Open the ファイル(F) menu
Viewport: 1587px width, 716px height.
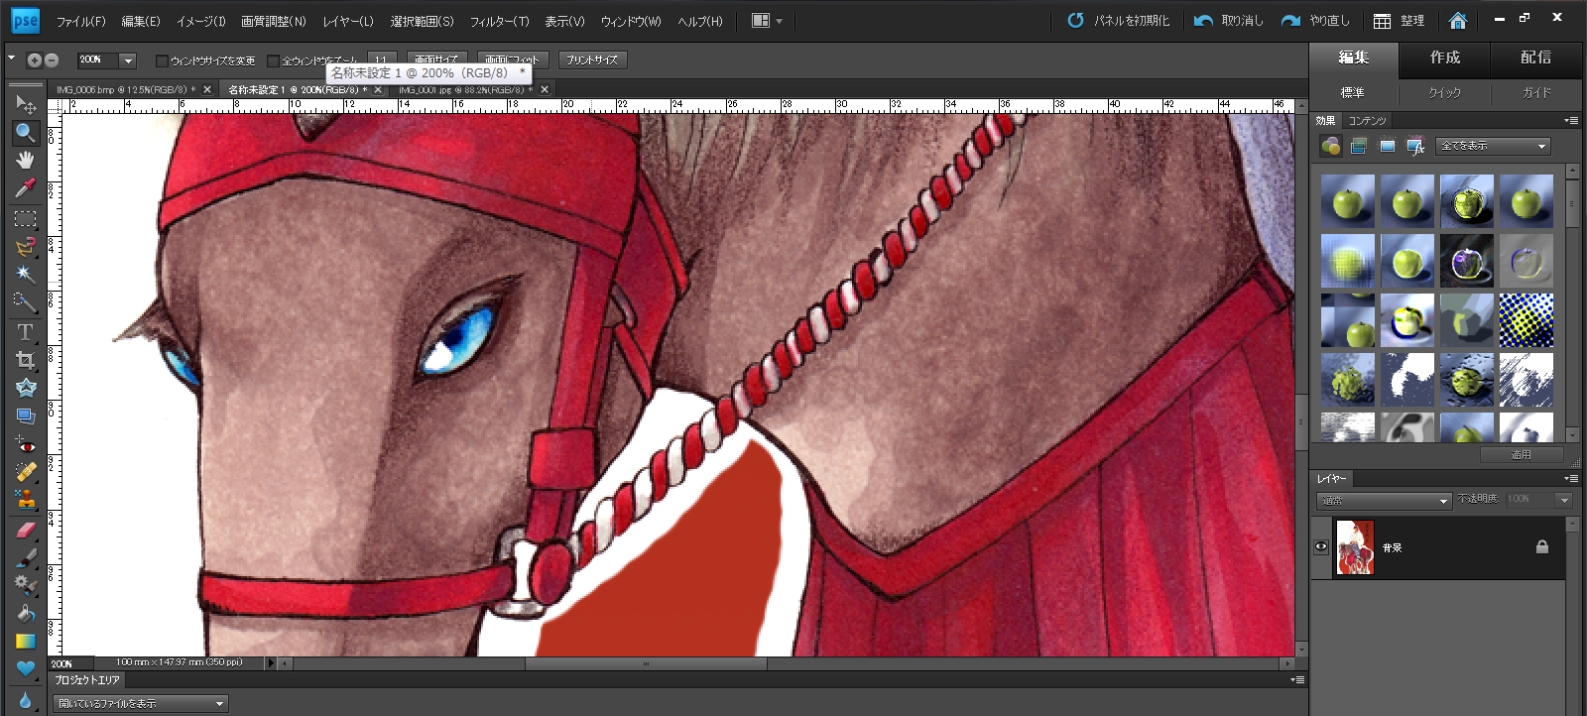[x=80, y=21]
